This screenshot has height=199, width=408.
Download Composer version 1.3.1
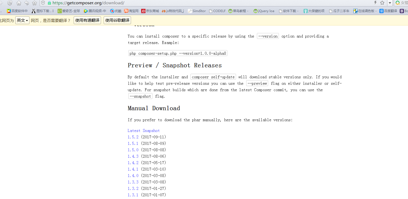[x=133, y=195]
